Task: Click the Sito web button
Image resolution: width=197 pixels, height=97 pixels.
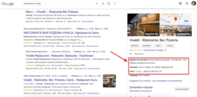Action: point(134,46)
